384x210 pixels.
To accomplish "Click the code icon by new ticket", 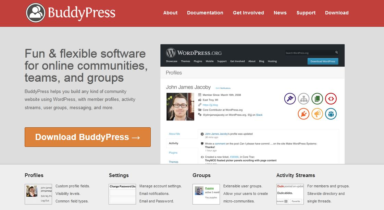I will click(202, 157).
